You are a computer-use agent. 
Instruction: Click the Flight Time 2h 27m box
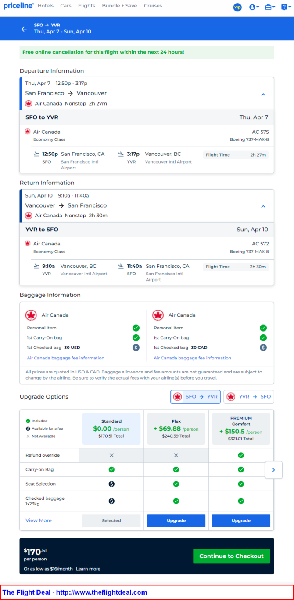tap(236, 155)
